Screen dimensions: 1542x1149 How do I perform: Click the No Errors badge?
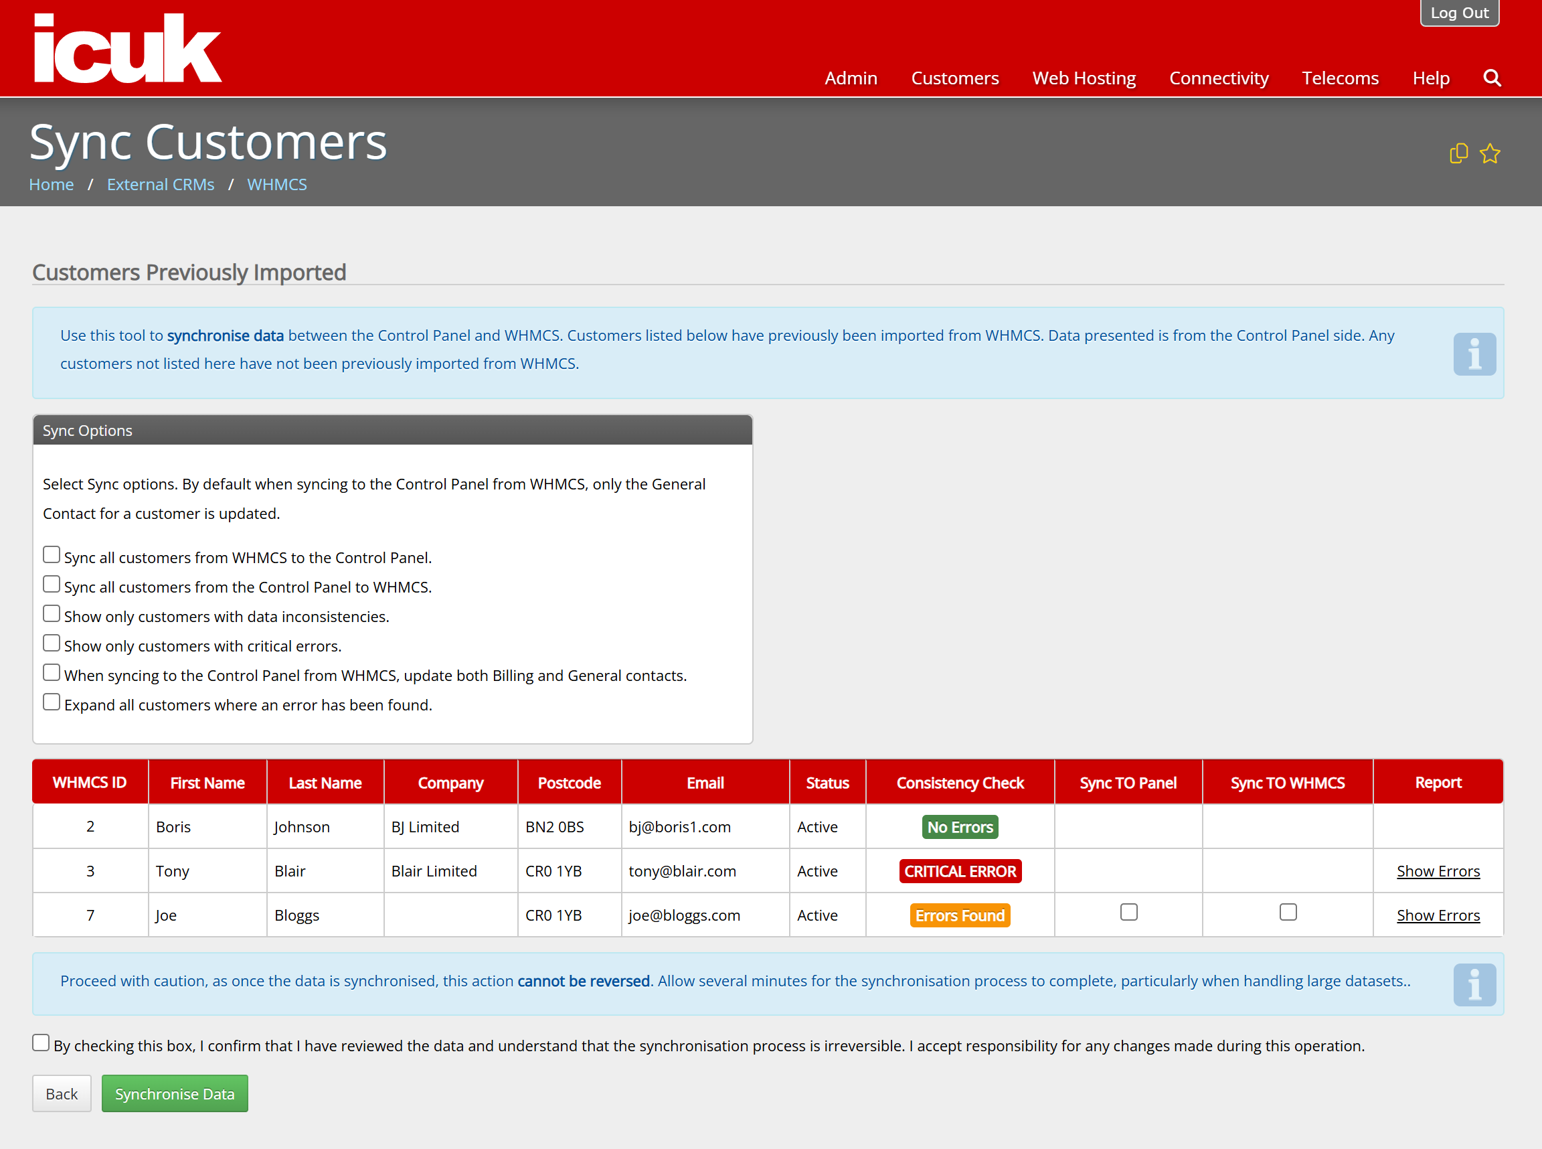(960, 827)
